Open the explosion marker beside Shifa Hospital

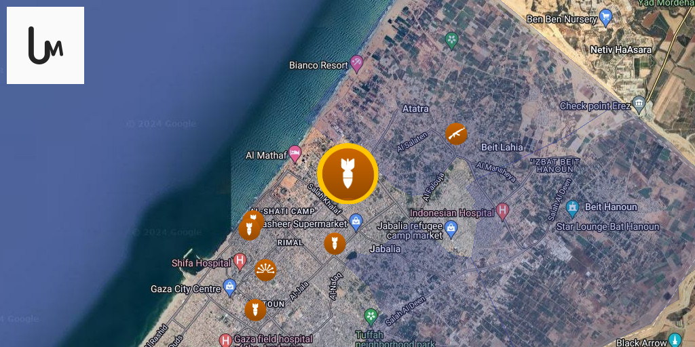[265, 270]
